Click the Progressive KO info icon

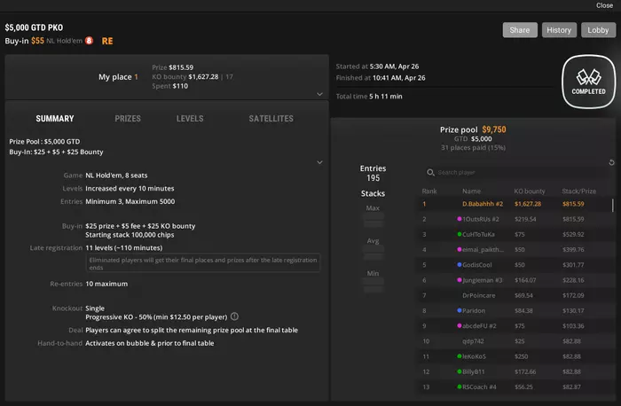coord(234,316)
